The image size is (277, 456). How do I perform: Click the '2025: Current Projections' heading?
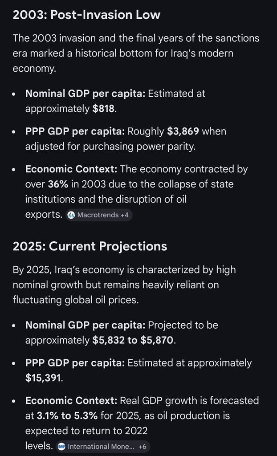click(90, 246)
